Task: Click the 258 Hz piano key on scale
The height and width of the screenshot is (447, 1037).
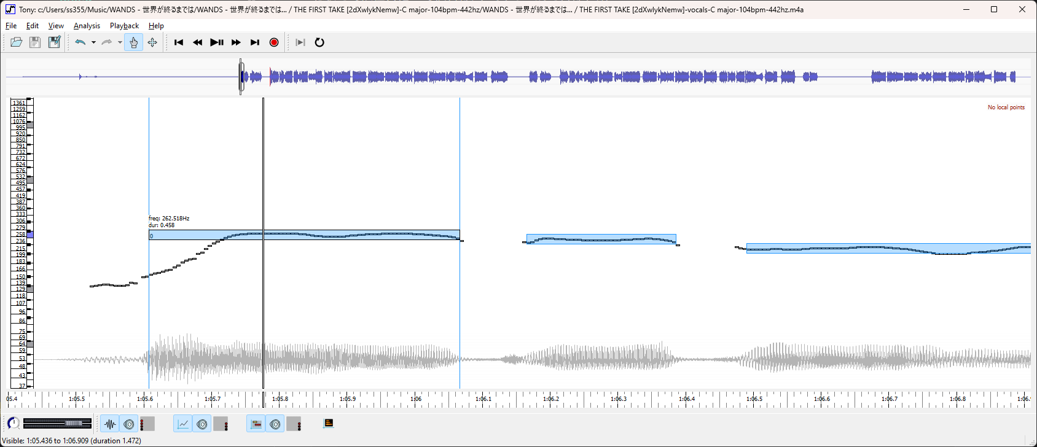Action: pyautogui.click(x=29, y=235)
